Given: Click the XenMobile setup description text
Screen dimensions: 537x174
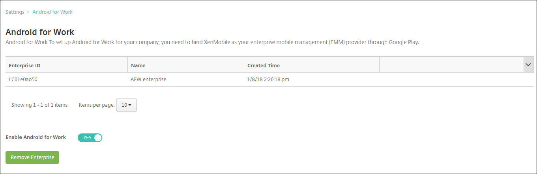Looking at the screenshot, I should point(212,42).
